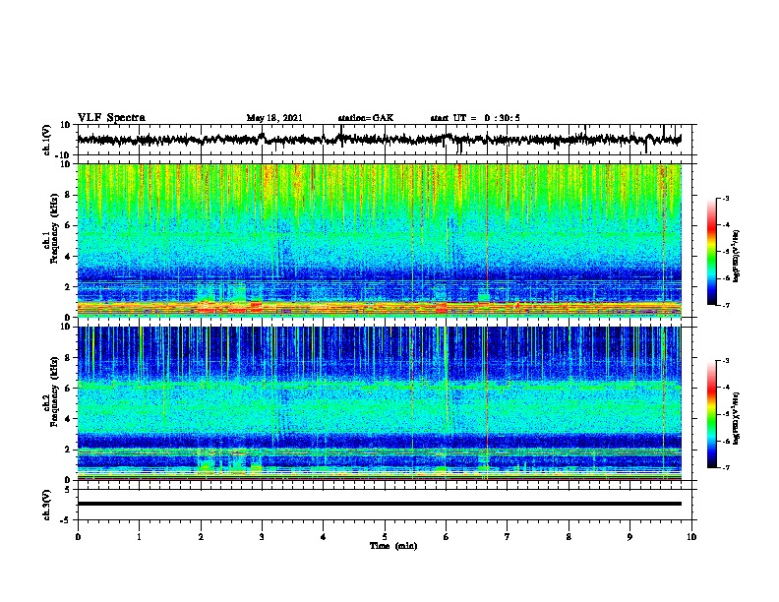Click the "ch.3(V)" axis label
Screen dimensions: 779x602
point(47,505)
